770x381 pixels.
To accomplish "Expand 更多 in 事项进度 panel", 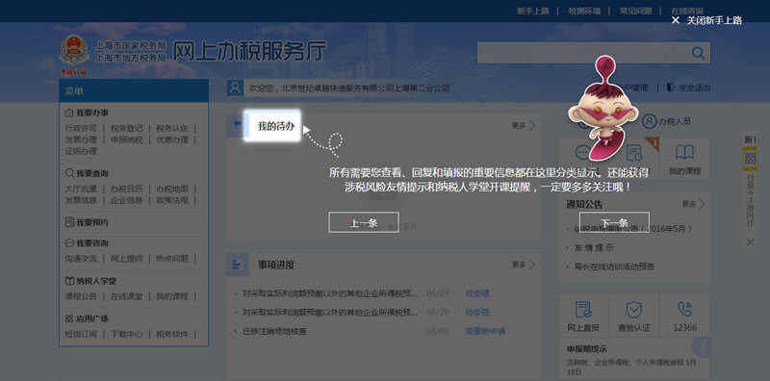I will tap(523, 265).
